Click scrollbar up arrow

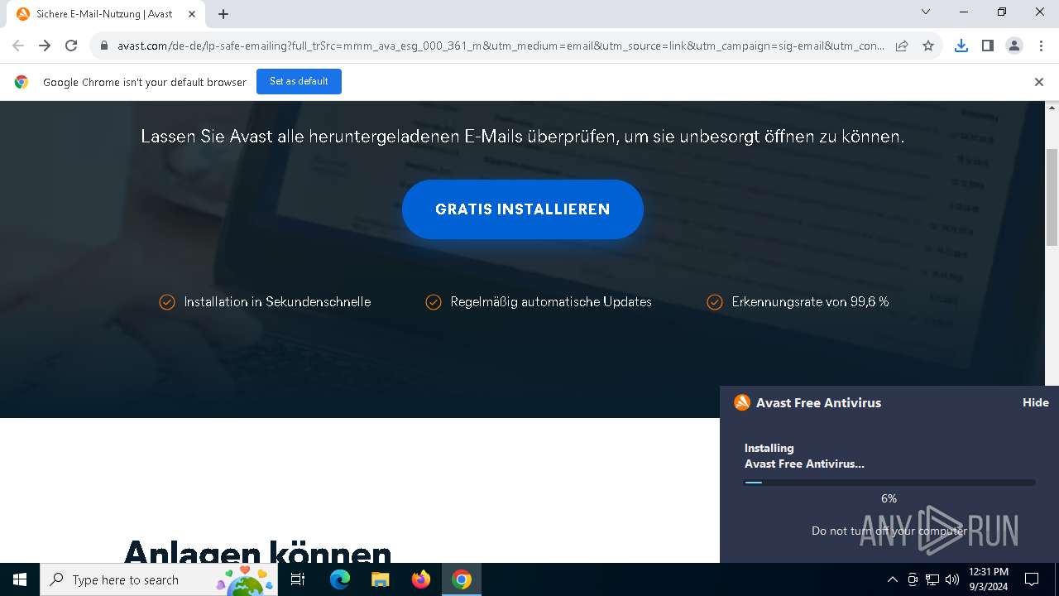[1052, 107]
